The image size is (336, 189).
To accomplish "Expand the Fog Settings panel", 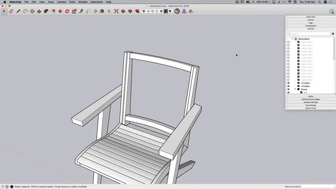I will [x=310, y=106].
